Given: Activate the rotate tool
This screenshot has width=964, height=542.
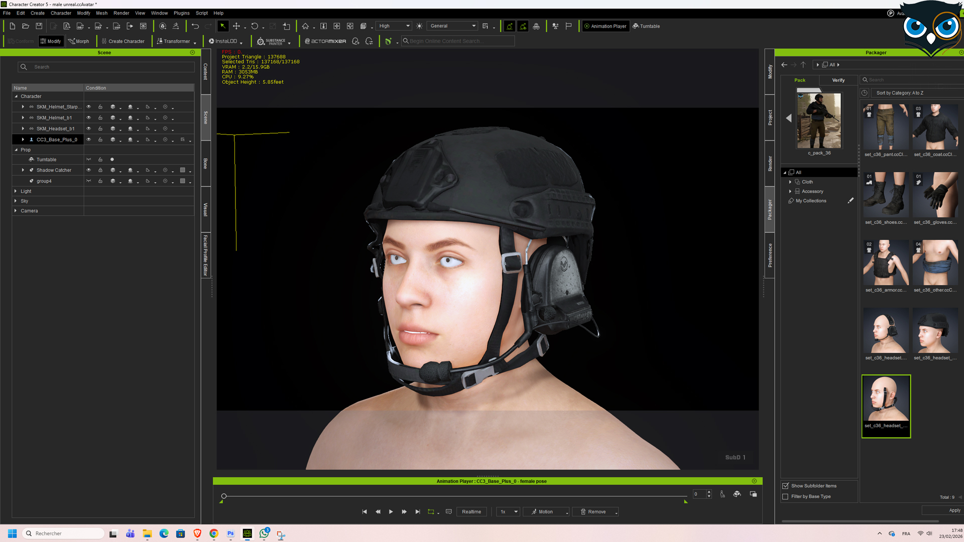Looking at the screenshot, I should click(x=255, y=26).
